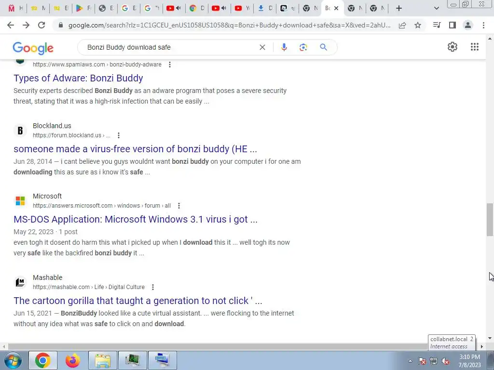Switch to the first Google 'E' tab

[129, 8]
